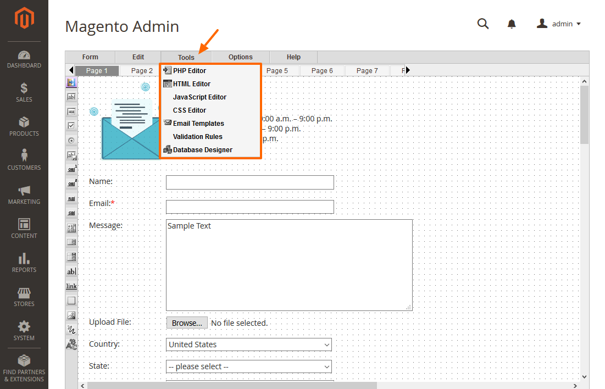Open the State dropdown
The width and height of the screenshot is (605, 389).
(x=248, y=366)
